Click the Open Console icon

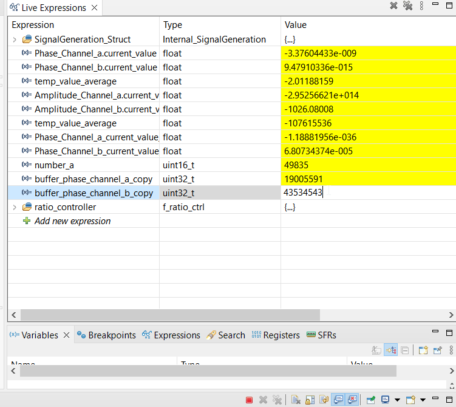[410, 400]
